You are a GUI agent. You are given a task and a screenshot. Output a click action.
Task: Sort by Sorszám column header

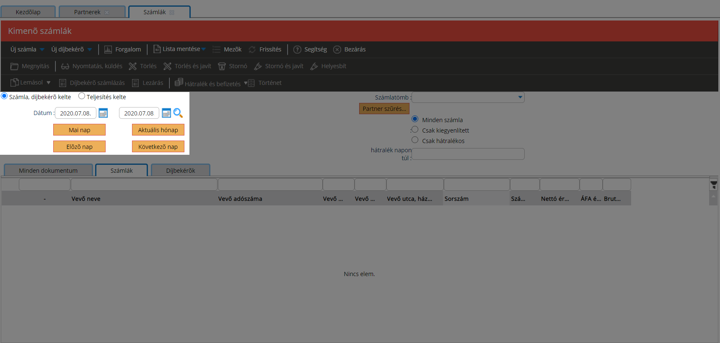(477, 199)
